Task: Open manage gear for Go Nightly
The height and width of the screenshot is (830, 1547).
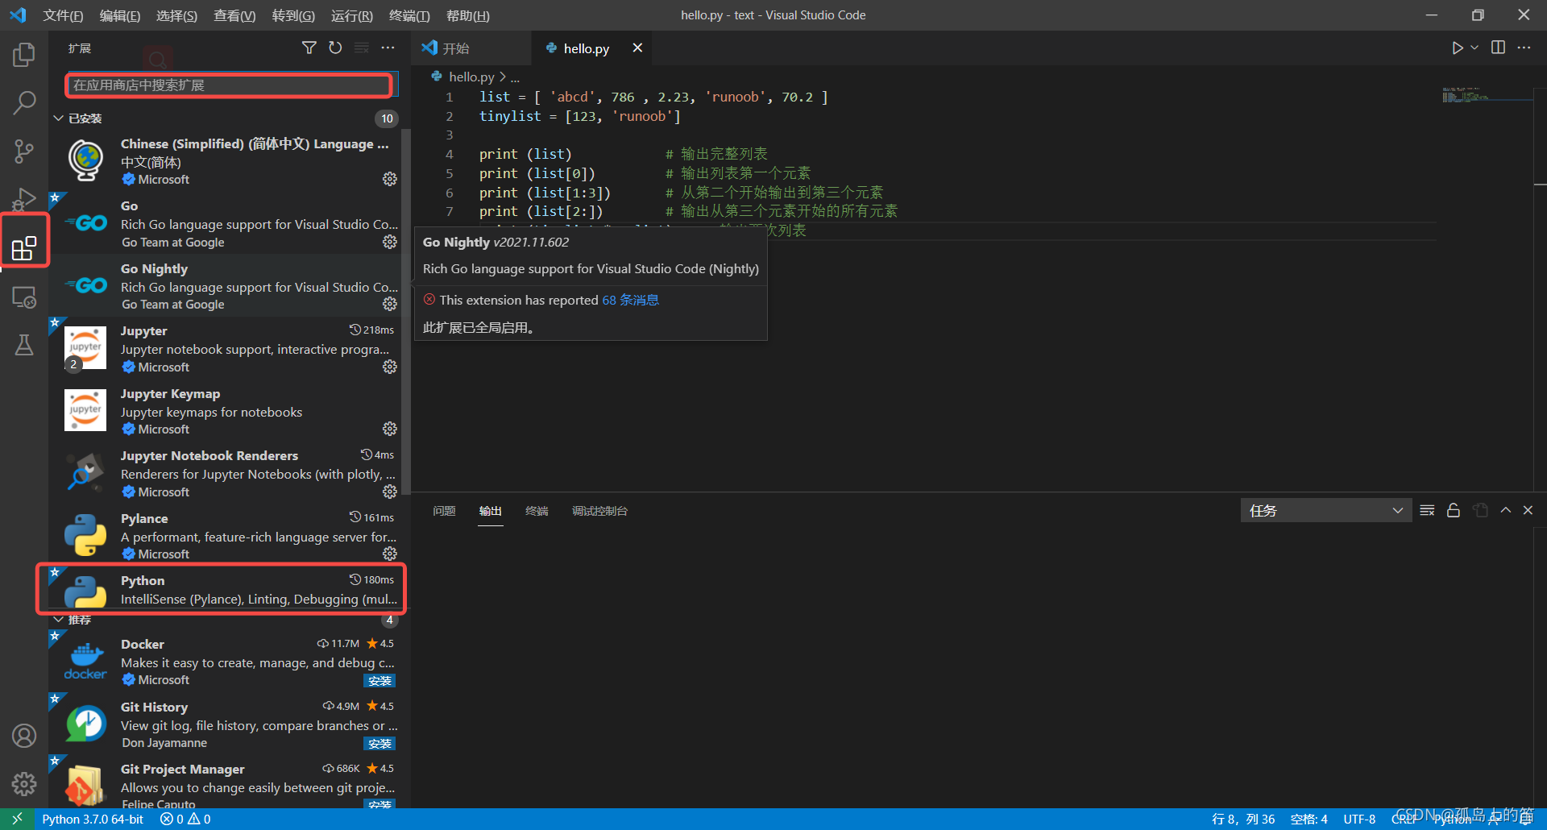Action: click(x=390, y=304)
